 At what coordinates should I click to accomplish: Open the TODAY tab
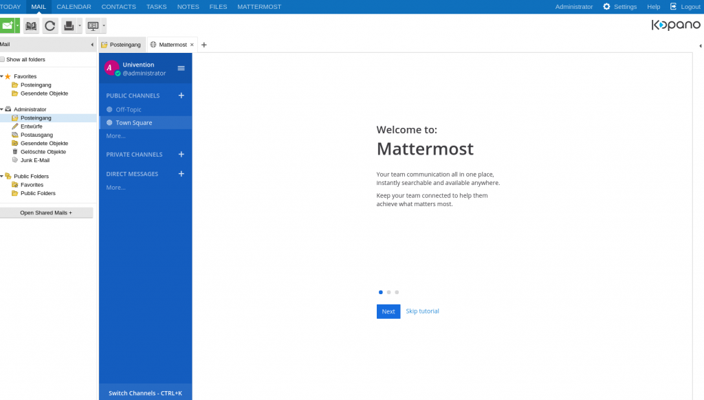[x=10, y=7]
